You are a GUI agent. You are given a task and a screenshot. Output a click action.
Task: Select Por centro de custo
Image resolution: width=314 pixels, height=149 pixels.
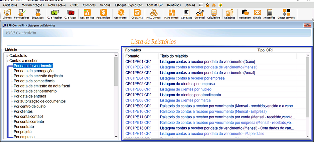(x=30, y=106)
